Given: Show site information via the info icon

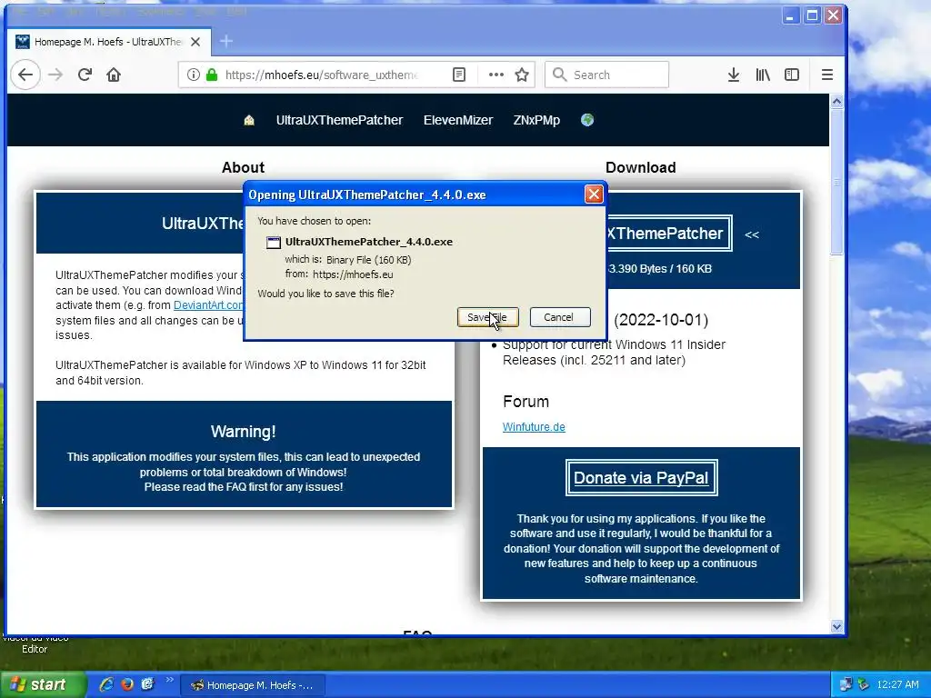Looking at the screenshot, I should tap(193, 75).
